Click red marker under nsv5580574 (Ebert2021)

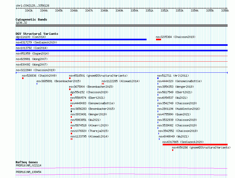coord(71,100)
